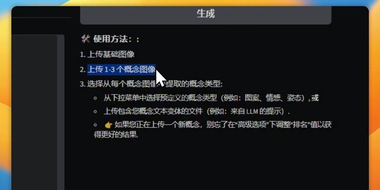Click the pointing hand emoji icon

pyautogui.click(x=108, y=125)
